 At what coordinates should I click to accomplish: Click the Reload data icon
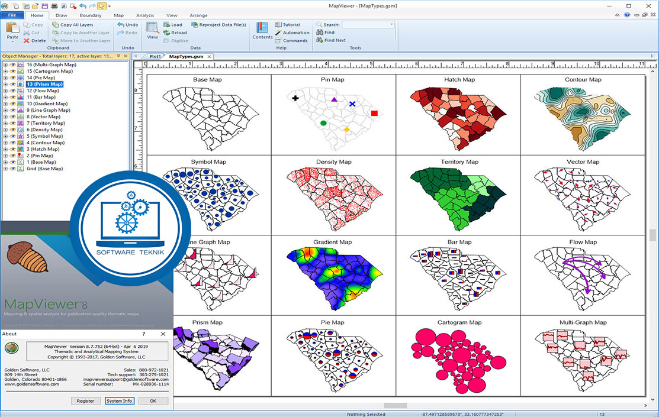point(166,33)
